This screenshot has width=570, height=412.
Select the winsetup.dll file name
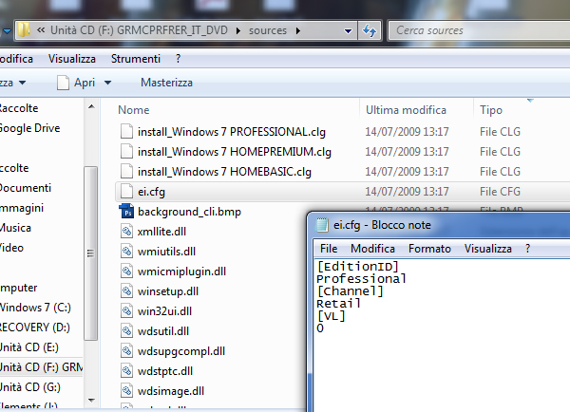pyautogui.click(x=168, y=291)
